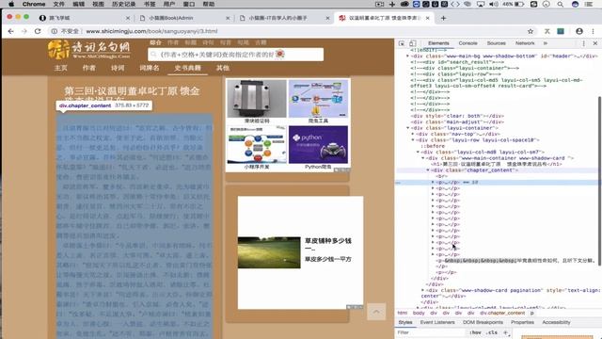Open the Chrome profile avatar icon
The image size is (602, 339).
click(579, 31)
